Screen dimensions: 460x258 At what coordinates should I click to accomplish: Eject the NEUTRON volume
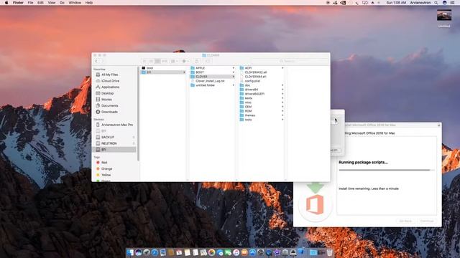click(x=134, y=143)
